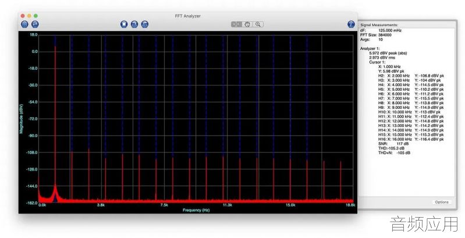Screen dimensions: 465x238
Task: Click the Options button in measurements panel
Action: 442,202
